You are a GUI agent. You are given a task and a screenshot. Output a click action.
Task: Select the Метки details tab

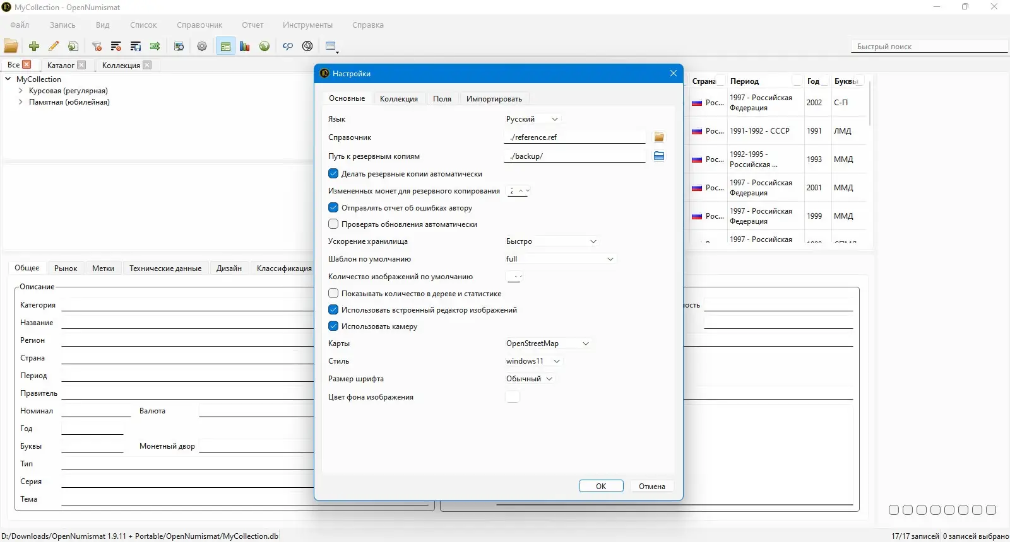coord(104,268)
